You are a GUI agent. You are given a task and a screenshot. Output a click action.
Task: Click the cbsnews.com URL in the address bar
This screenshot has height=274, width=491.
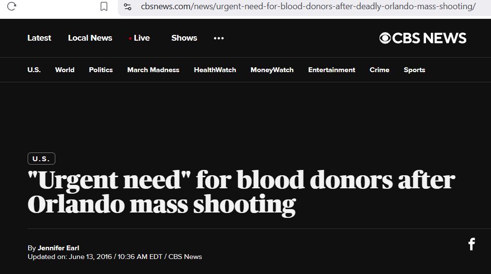click(308, 6)
